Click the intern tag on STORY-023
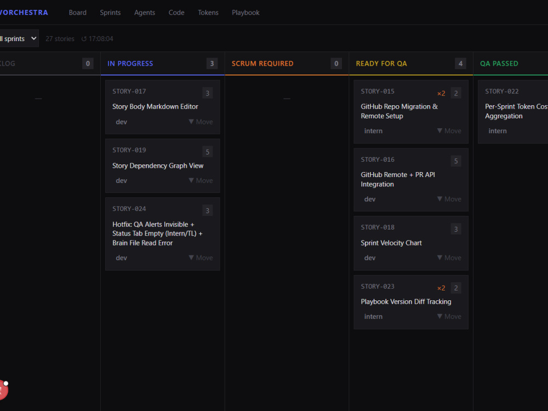 [x=373, y=317]
